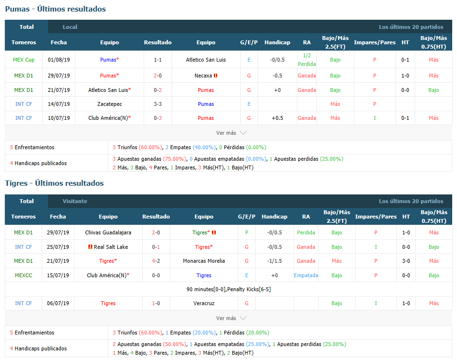Click the +0.5 handicap value
The image size is (457, 360).
tap(277, 118)
